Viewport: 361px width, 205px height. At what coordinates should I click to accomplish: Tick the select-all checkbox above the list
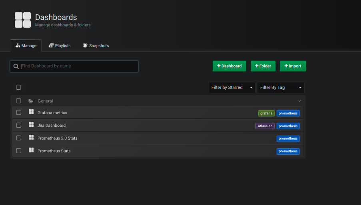(x=19, y=87)
